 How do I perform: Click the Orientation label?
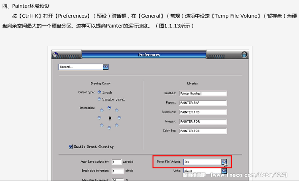(87, 108)
